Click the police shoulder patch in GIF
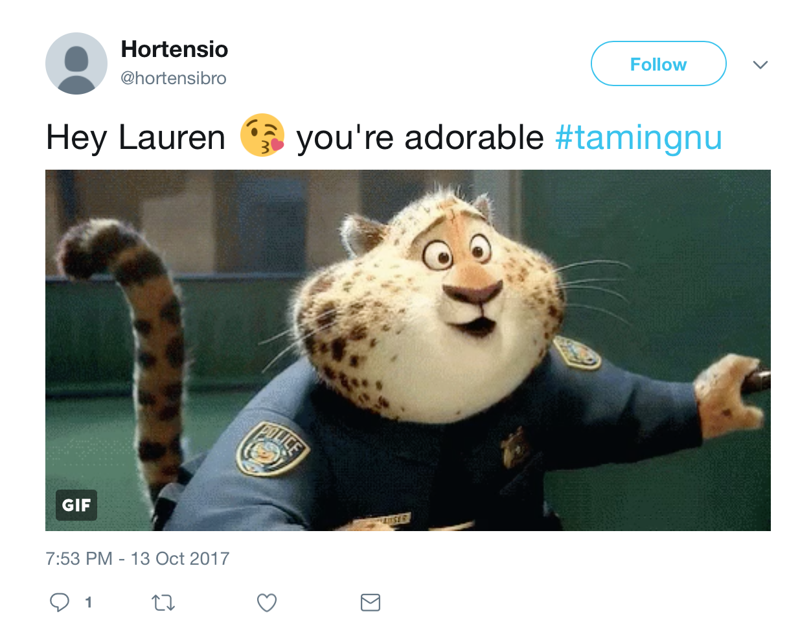The height and width of the screenshot is (636, 811). 272,448
